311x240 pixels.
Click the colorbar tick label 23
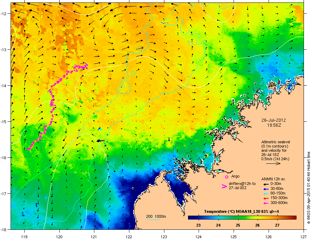click(198, 225)
